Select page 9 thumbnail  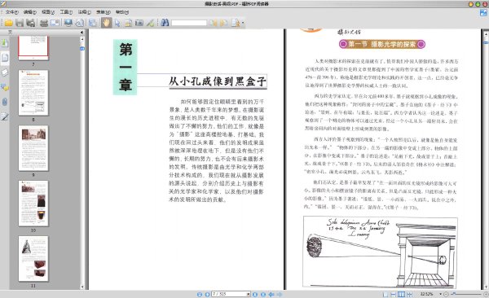point(33,148)
